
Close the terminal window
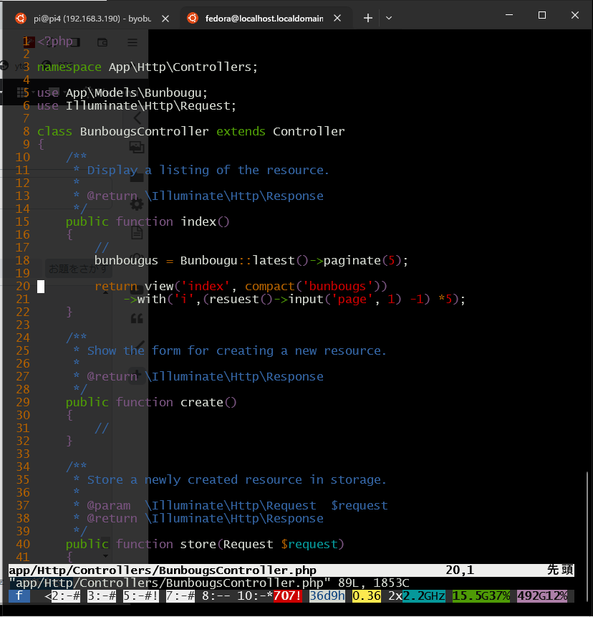click(x=575, y=15)
